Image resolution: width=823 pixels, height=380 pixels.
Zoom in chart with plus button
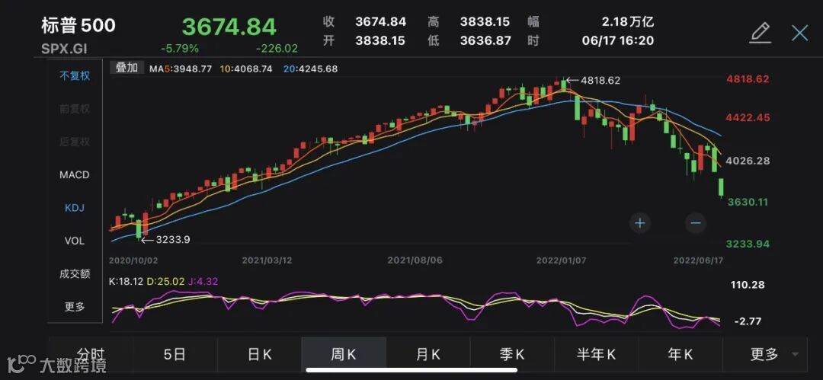[x=640, y=223]
